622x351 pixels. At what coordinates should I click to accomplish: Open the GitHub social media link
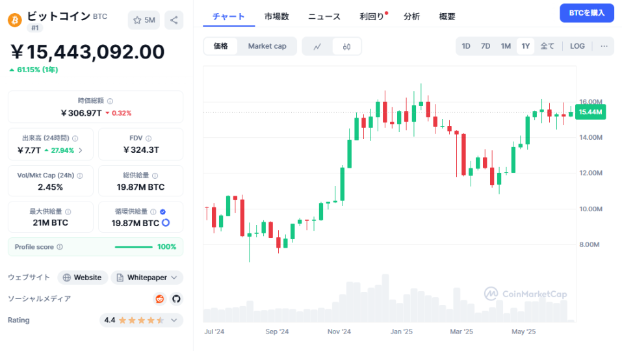point(176,298)
